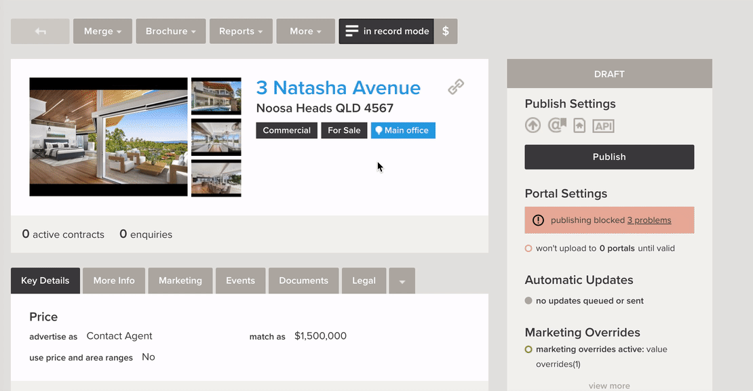Click the chain link icon beside address
This screenshot has width=753, height=391.
click(456, 87)
